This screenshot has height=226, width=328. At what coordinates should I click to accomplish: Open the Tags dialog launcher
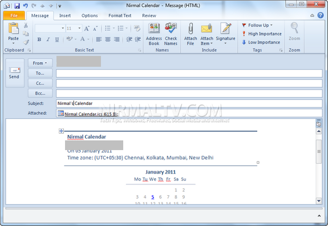click(281, 50)
